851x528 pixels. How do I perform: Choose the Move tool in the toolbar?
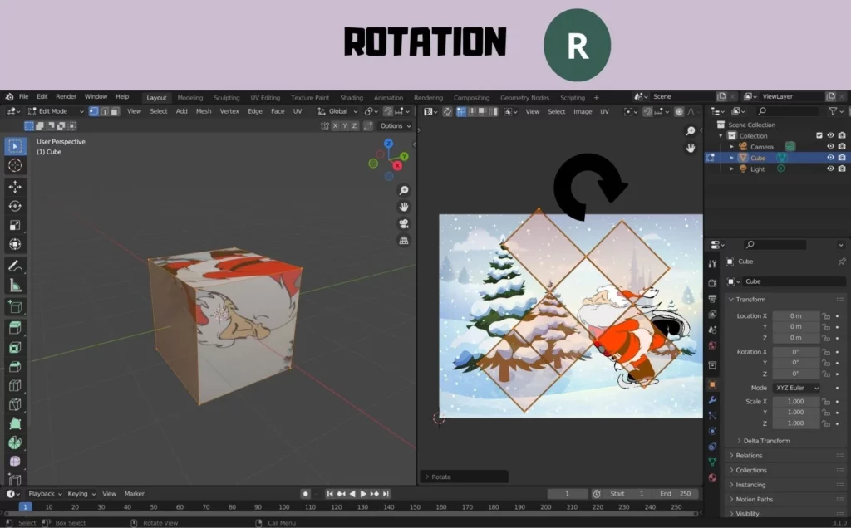tap(15, 187)
